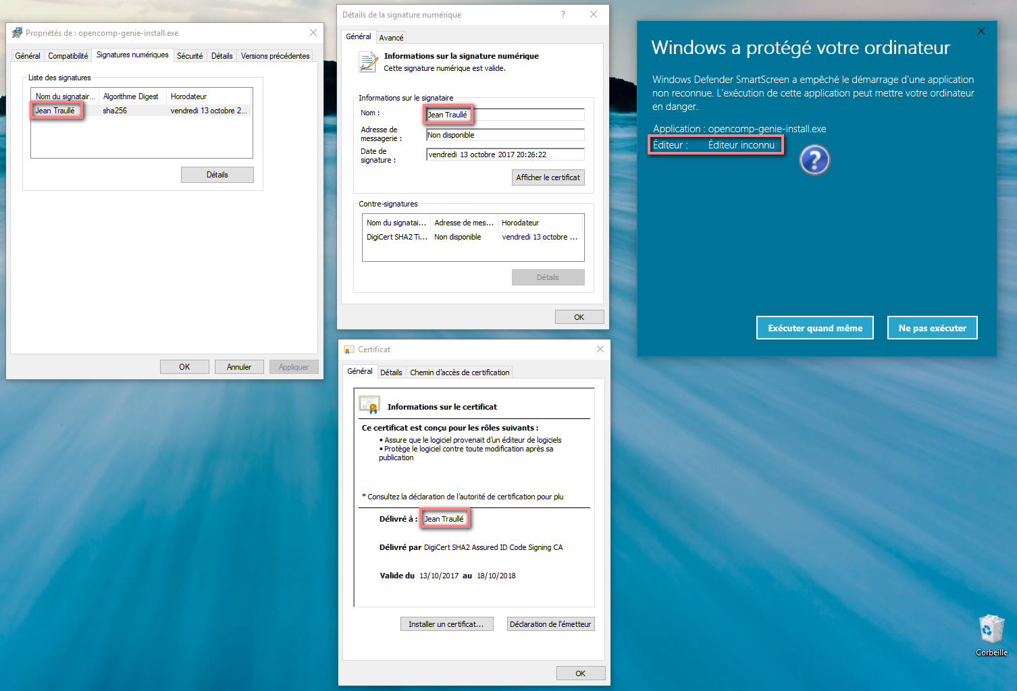Click the help '?' in signature dialog title bar
Screen dimensions: 1017x691
tap(563, 14)
